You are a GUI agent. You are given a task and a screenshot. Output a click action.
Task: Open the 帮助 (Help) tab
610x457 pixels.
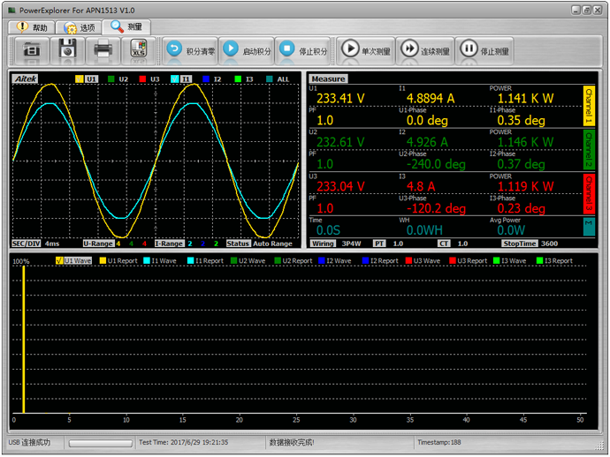tap(30, 27)
